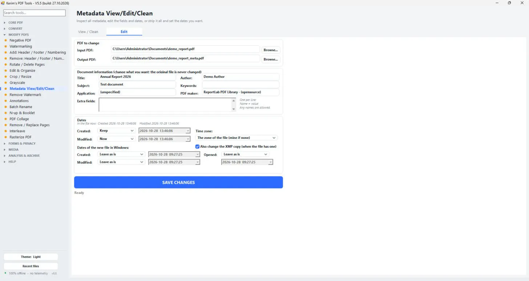Open Batch Rename tool
The width and height of the screenshot is (529, 281).
pos(21,107)
